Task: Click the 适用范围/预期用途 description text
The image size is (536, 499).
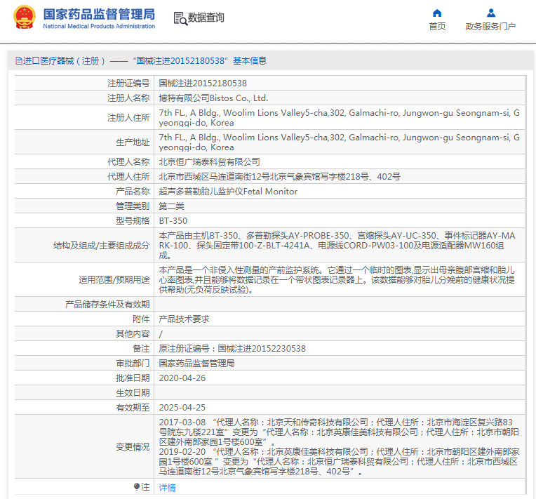Action: [337, 279]
